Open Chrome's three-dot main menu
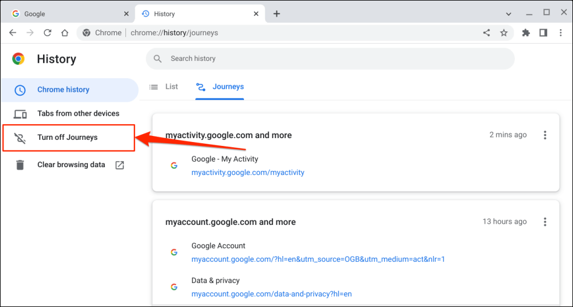Image resolution: width=573 pixels, height=307 pixels. coord(561,33)
